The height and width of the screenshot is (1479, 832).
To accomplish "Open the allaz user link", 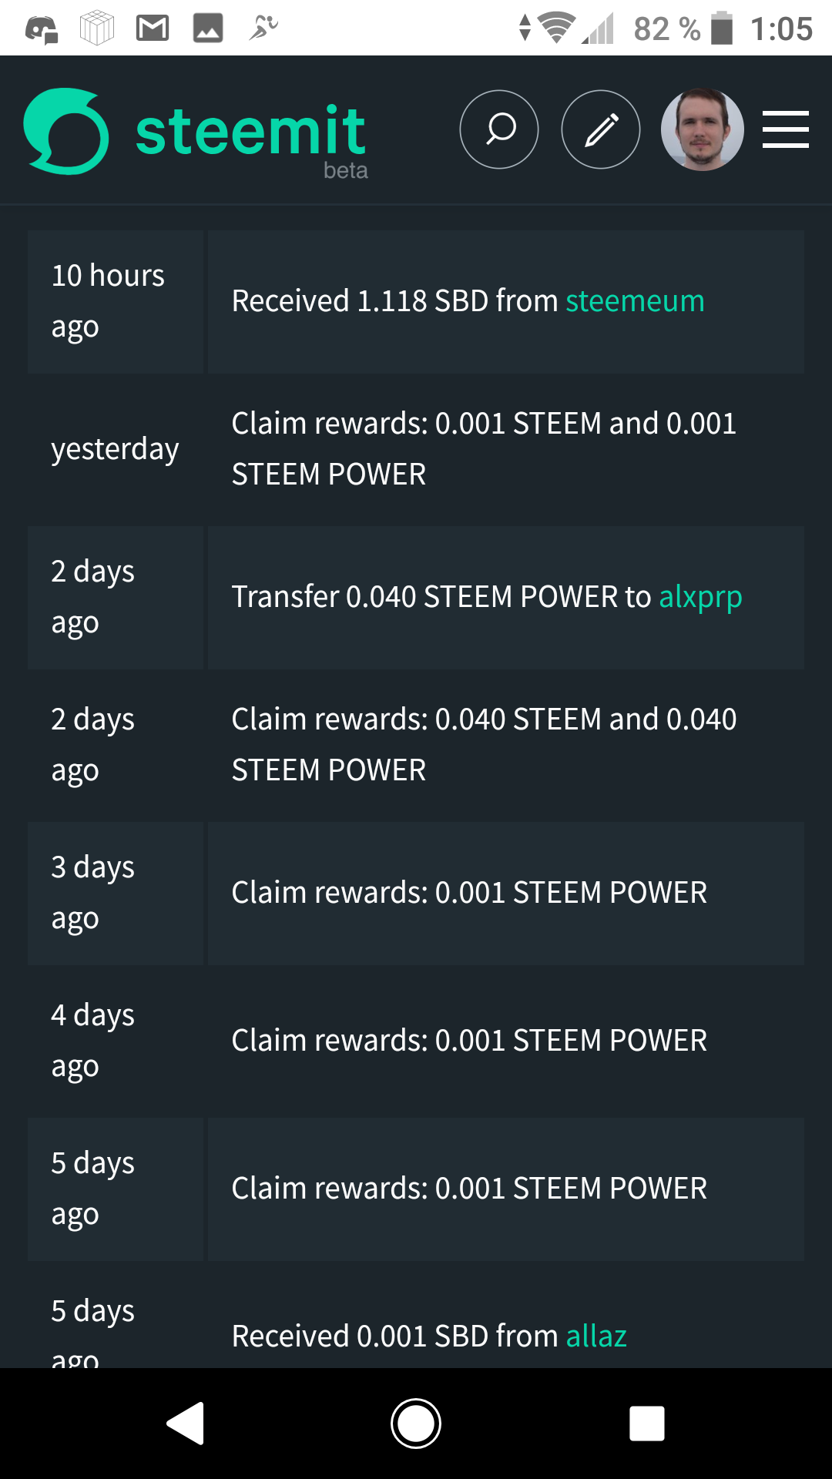I will [x=596, y=1336].
